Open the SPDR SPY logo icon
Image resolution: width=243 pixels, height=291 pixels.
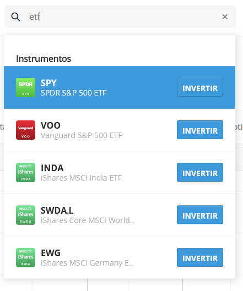click(x=25, y=87)
